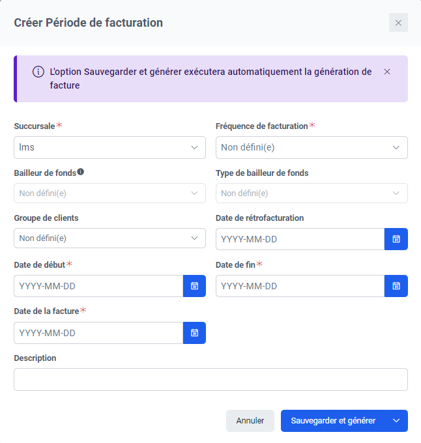Close the Créer Période de facturation dialog
The width and height of the screenshot is (421, 443).
pos(398,23)
